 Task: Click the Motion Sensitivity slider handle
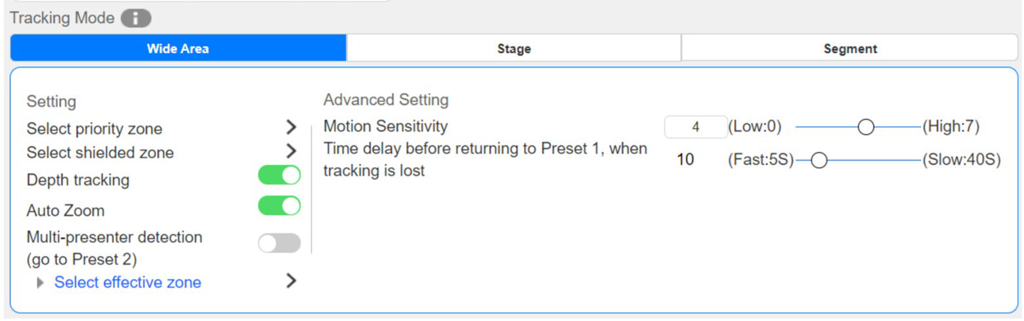(866, 127)
